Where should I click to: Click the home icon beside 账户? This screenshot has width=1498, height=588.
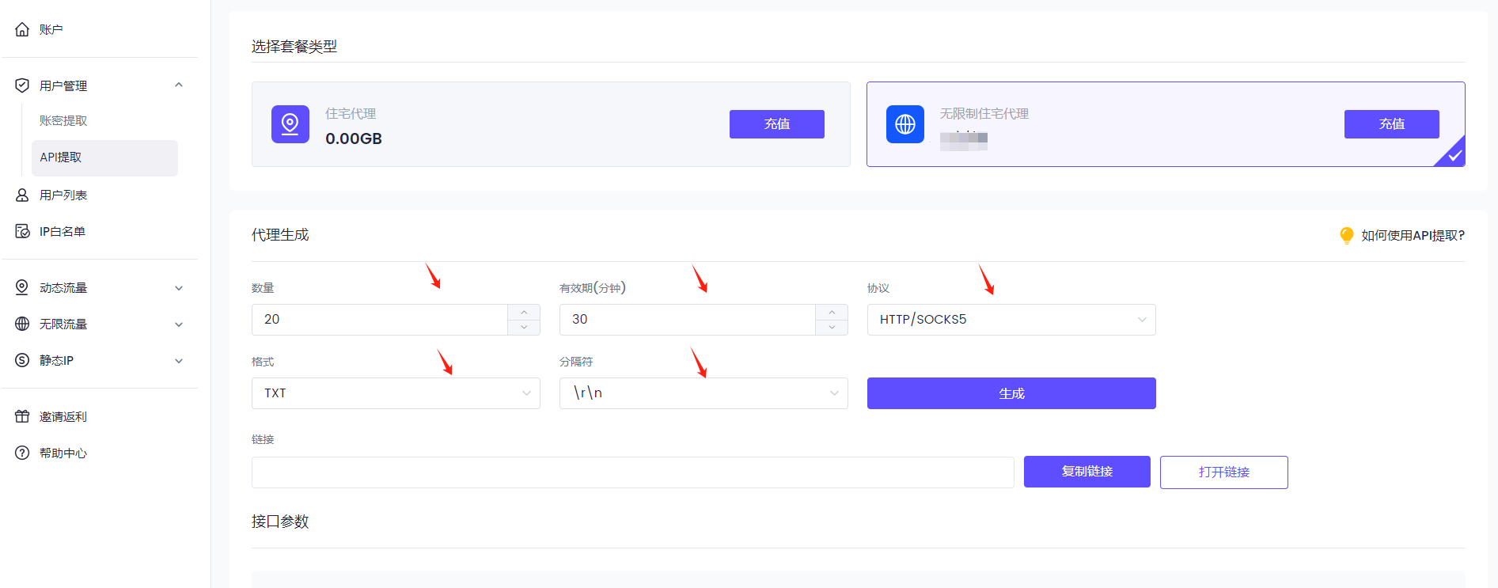pyautogui.click(x=22, y=30)
